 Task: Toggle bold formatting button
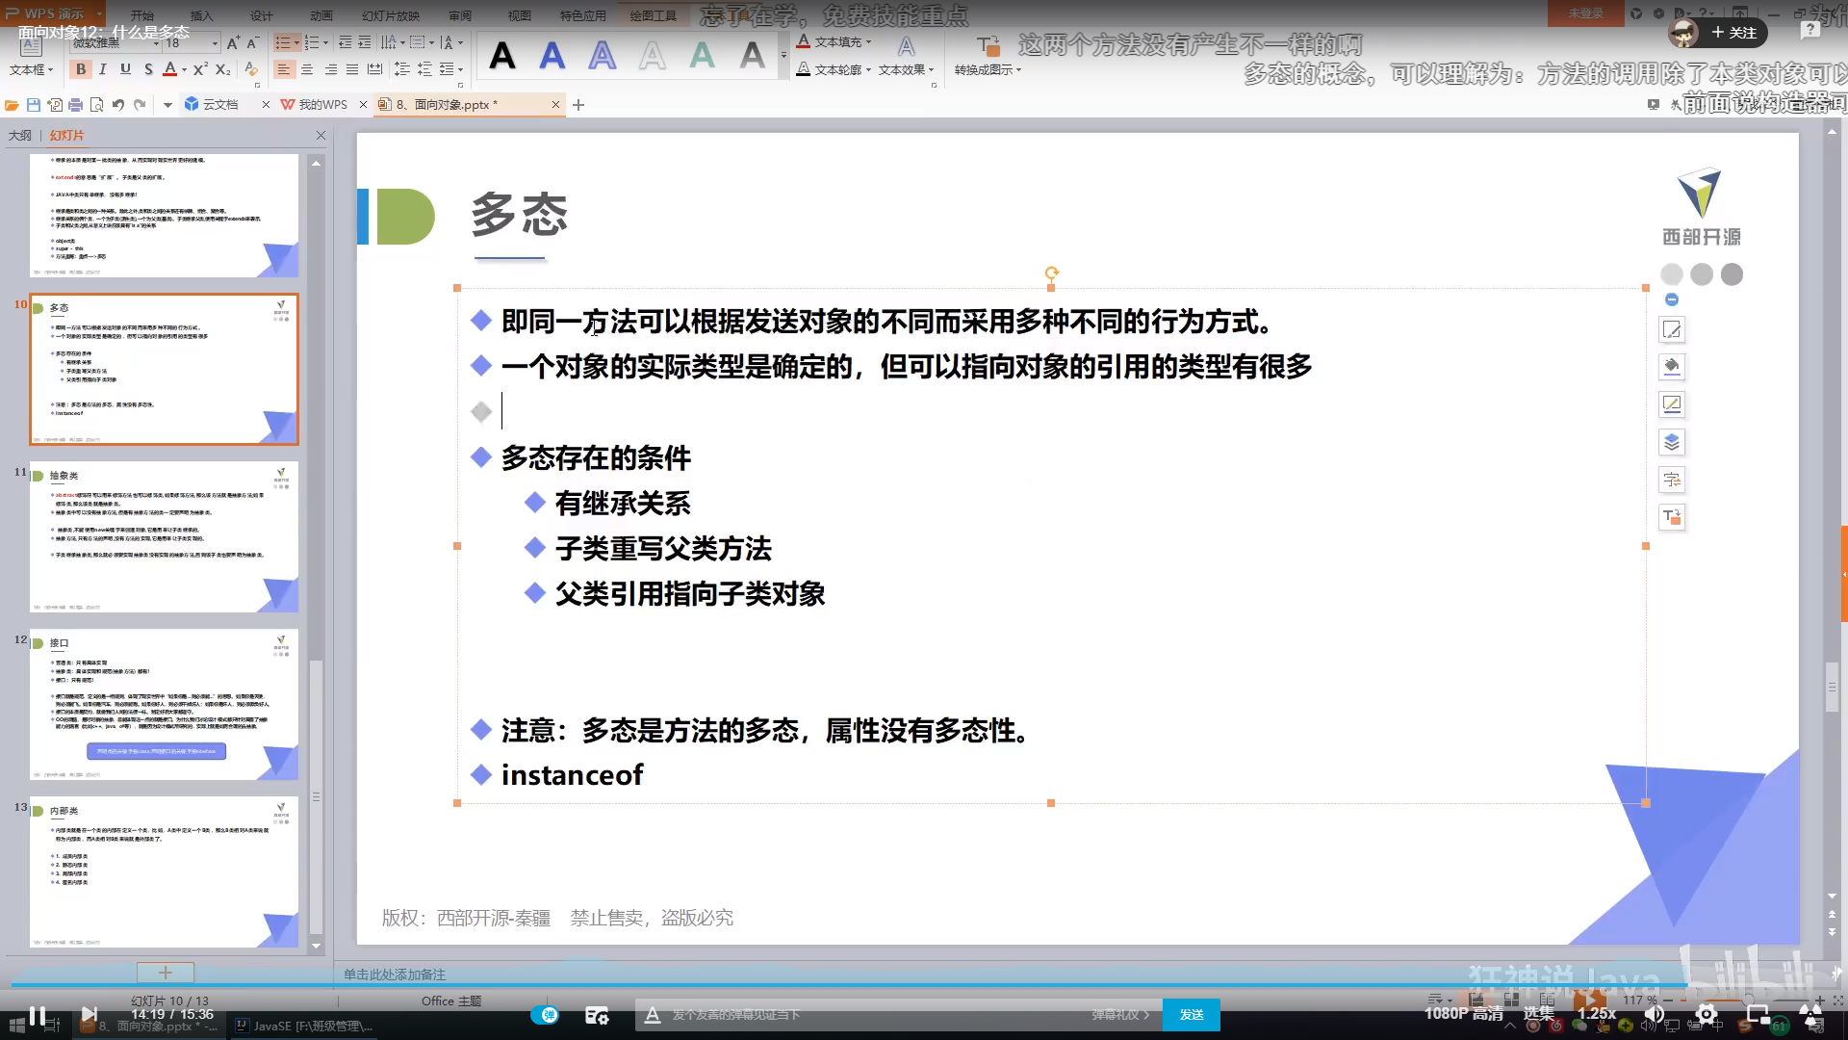(81, 69)
